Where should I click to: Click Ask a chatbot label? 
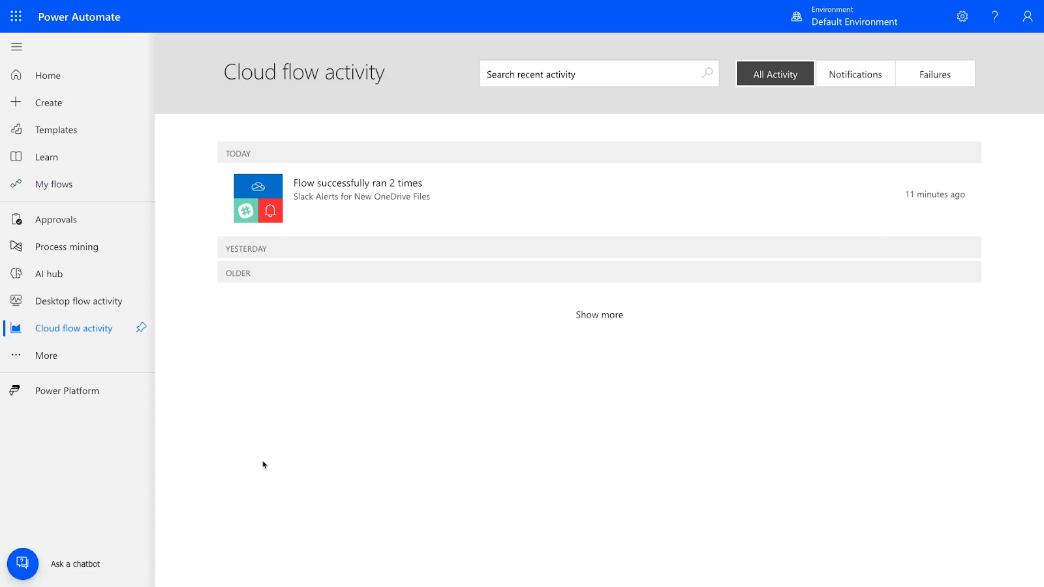point(75,564)
